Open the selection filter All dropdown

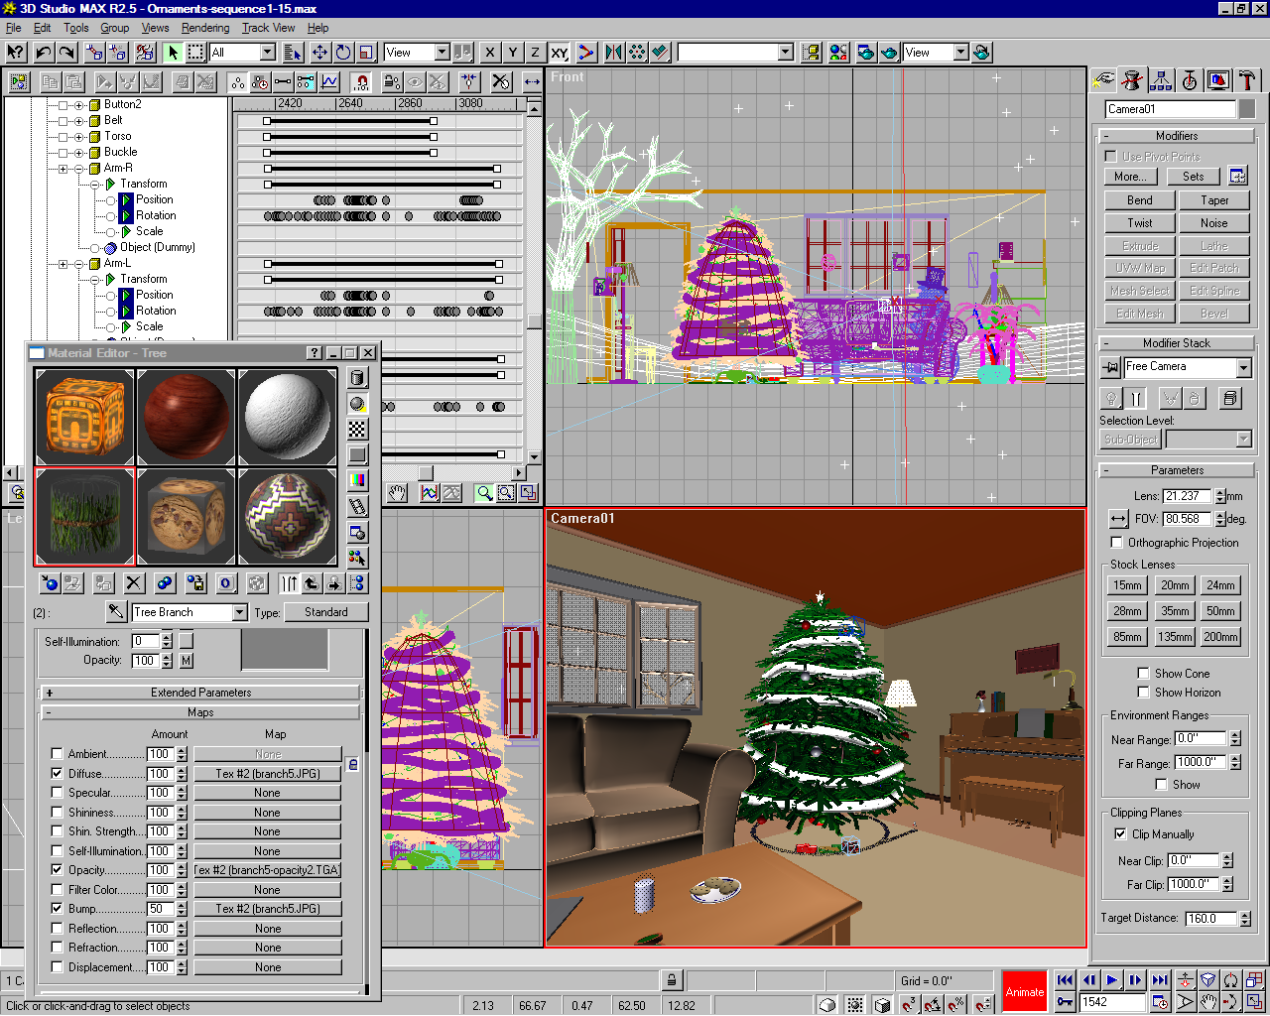click(x=268, y=53)
